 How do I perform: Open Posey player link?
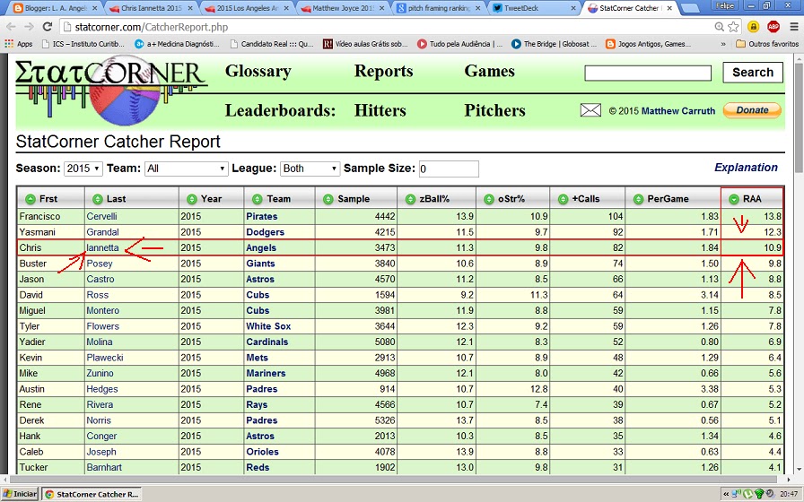(99, 264)
